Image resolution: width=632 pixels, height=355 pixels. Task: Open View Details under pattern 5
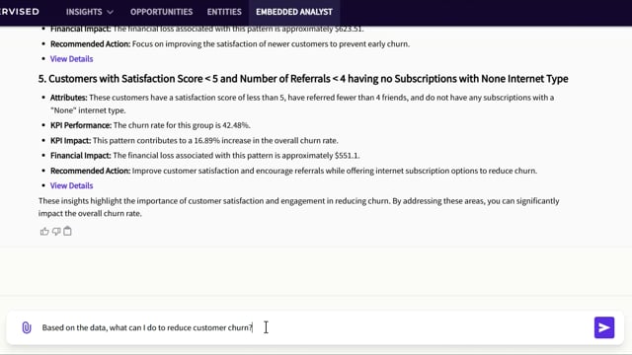pos(71,185)
